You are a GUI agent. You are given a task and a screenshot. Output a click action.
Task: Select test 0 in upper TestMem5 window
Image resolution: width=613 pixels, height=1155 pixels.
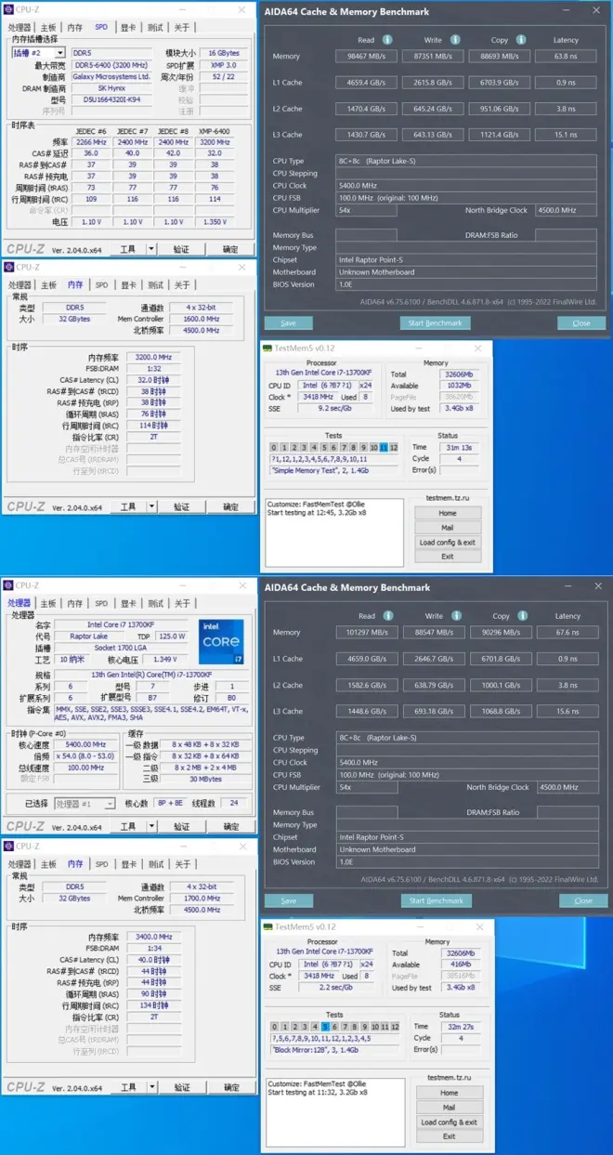click(x=275, y=447)
